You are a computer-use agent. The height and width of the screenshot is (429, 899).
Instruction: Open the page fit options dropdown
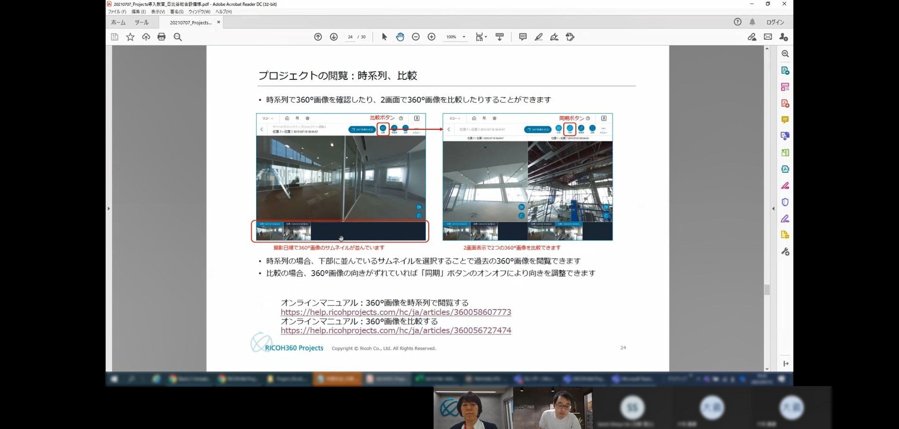pyautogui.click(x=481, y=37)
